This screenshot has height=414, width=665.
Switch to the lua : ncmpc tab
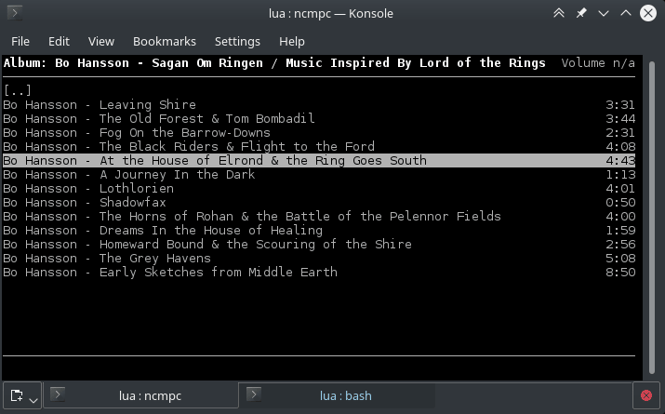150,395
